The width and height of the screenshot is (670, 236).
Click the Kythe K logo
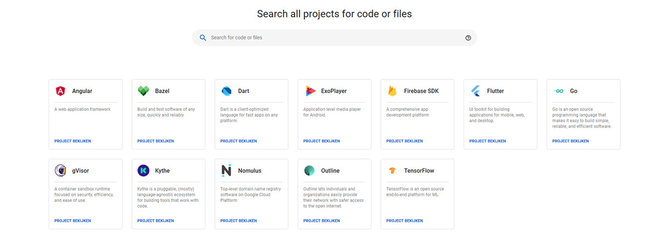143,171
